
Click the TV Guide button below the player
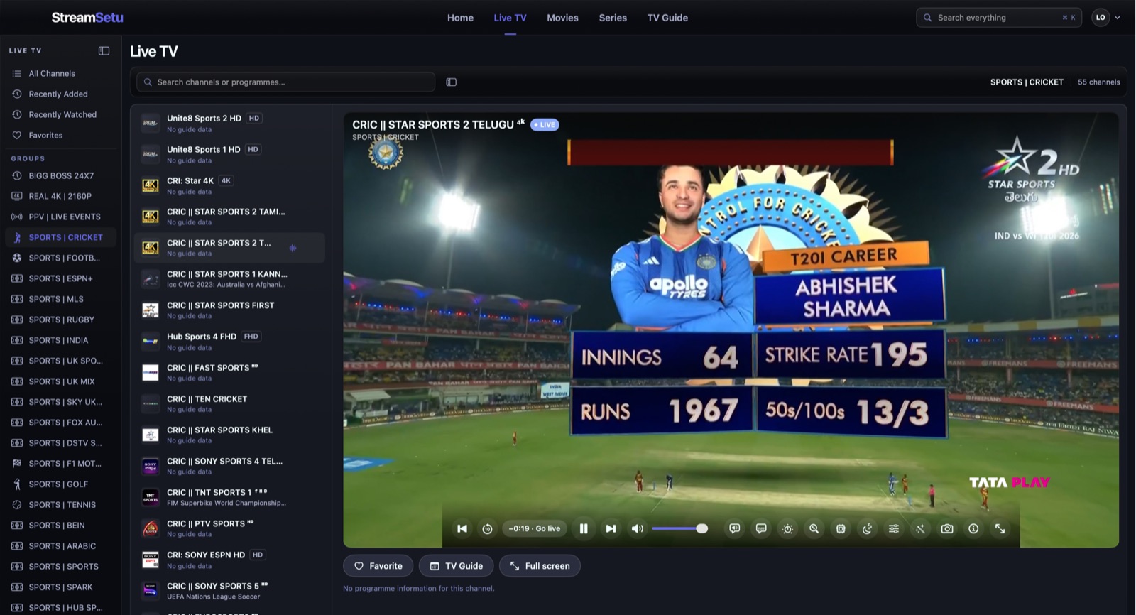[x=457, y=566]
